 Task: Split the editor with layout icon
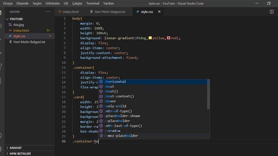coord(271,12)
